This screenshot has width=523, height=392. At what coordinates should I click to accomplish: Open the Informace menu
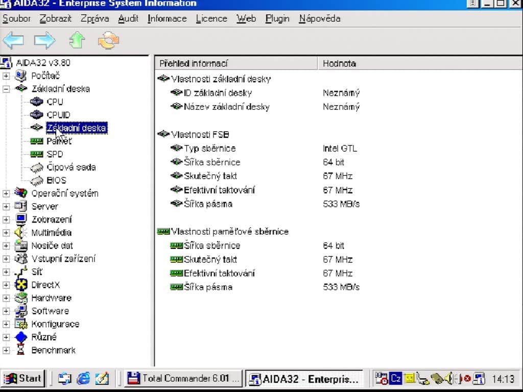[x=167, y=18]
